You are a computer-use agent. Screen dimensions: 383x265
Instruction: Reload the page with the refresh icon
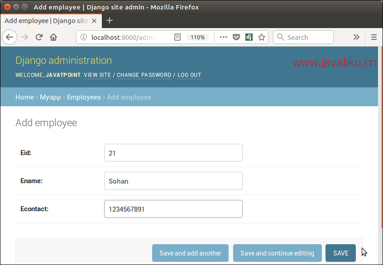pyautogui.click(x=39, y=37)
